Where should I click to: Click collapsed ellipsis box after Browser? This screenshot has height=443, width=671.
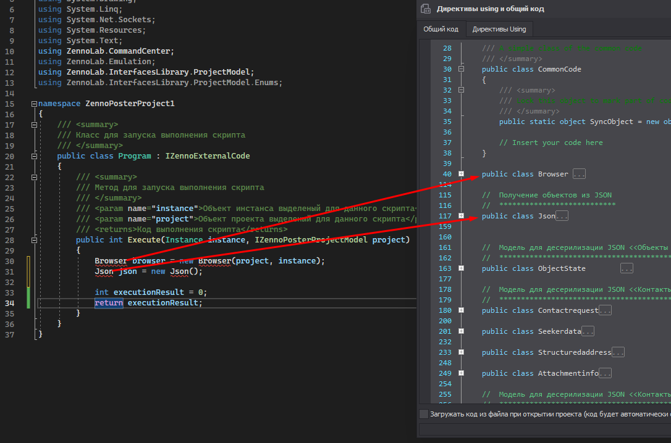tap(579, 174)
